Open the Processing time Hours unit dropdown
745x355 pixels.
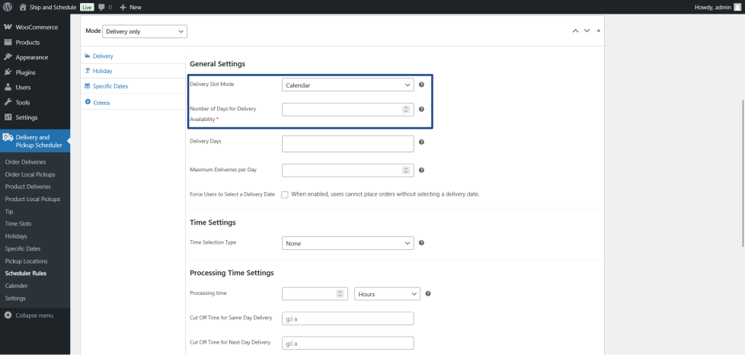click(x=387, y=293)
